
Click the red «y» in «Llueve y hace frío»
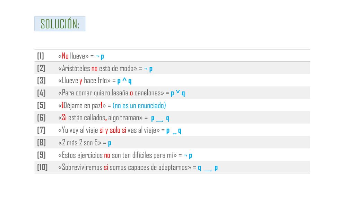(x=80, y=81)
